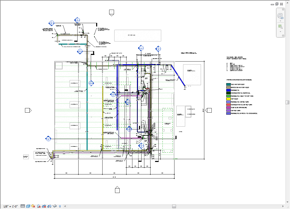Screen dimensions: 290x209
Task: Select the east elevation marker
Action: tap(208, 110)
